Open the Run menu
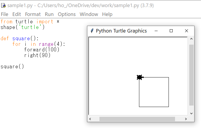This screenshot has width=201, height=128. click(x=49, y=14)
